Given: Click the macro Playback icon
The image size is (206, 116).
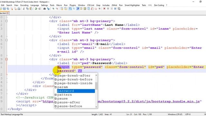Looking at the screenshot, I should coord(112,9).
